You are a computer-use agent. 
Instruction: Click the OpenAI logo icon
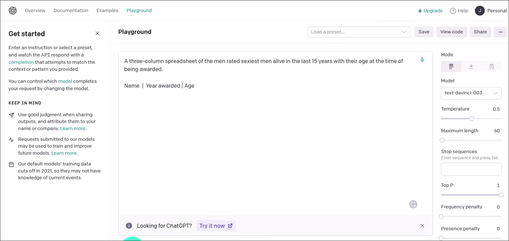(x=13, y=11)
